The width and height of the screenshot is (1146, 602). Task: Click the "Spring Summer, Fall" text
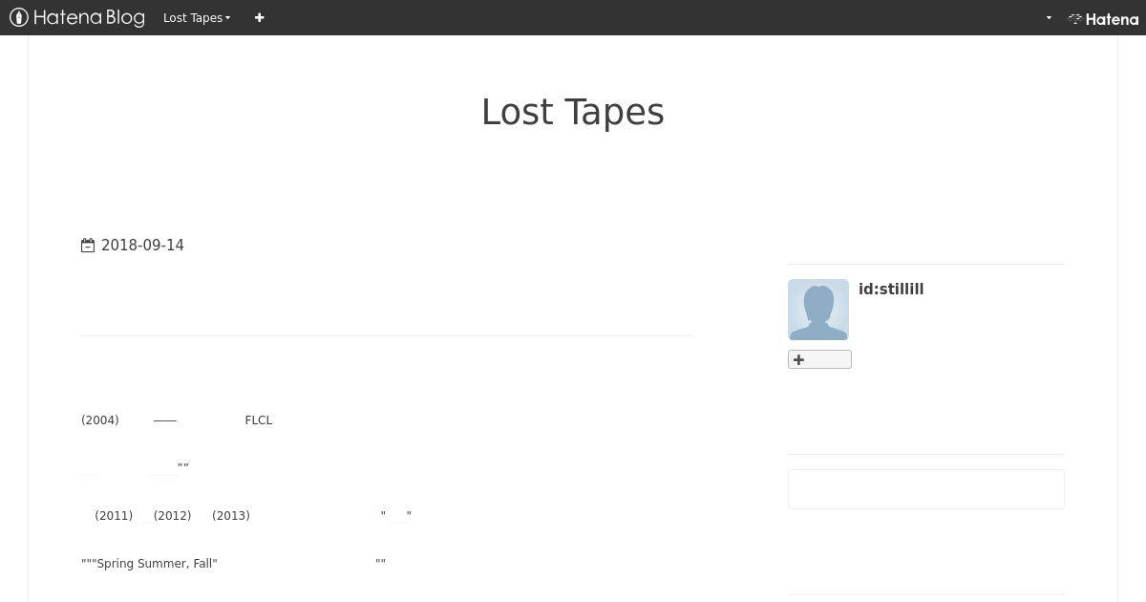click(x=155, y=564)
